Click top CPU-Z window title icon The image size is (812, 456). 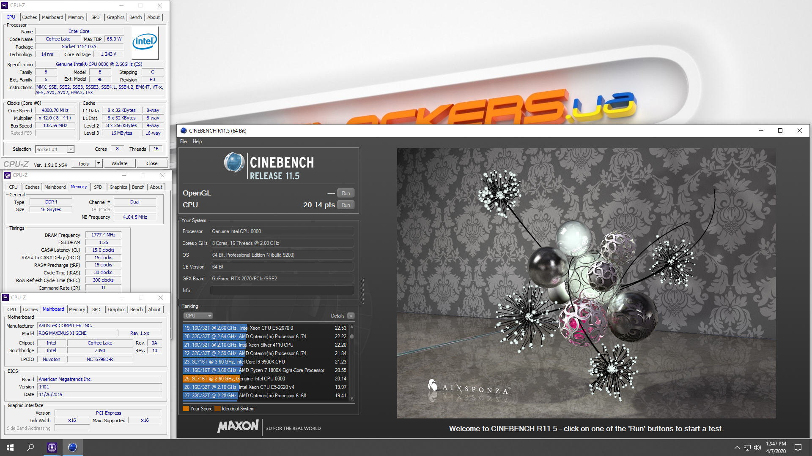pos(5,5)
